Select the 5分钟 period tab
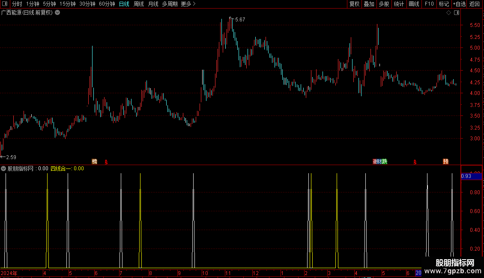 click(49, 4)
